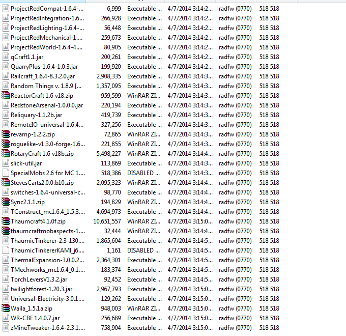Click the jar icon beside twilightforest-1.20.3.jar
The width and height of the screenshot is (346, 336).
[x=6, y=289]
